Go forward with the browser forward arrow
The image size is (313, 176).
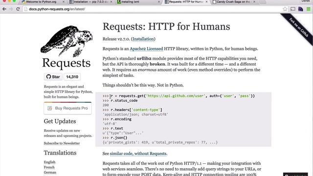click(11, 9)
